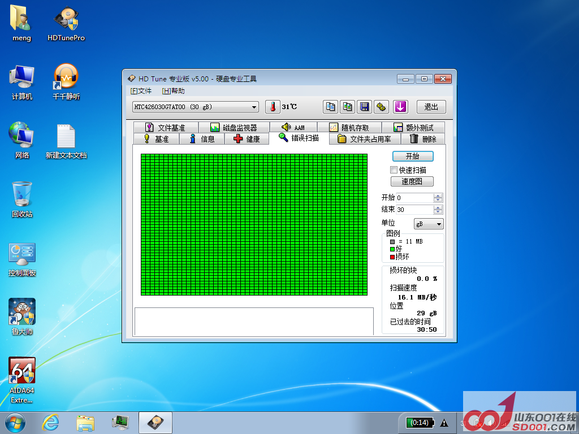This screenshot has width=579, height=434.
Task: Click the 29 gB position value
Action: pyautogui.click(x=427, y=313)
